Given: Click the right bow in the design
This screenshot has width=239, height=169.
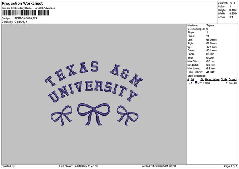Looking at the screenshot, I should pos(127,113).
